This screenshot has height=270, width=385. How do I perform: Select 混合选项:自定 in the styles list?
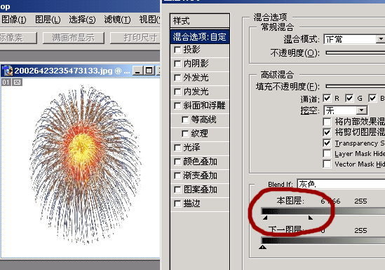(200, 37)
